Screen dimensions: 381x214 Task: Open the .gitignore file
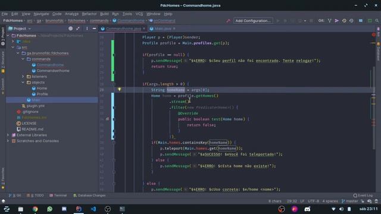30,112
